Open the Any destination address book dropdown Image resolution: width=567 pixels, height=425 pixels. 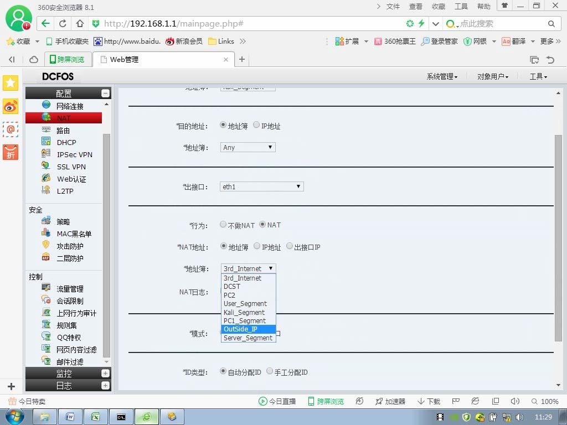click(248, 147)
